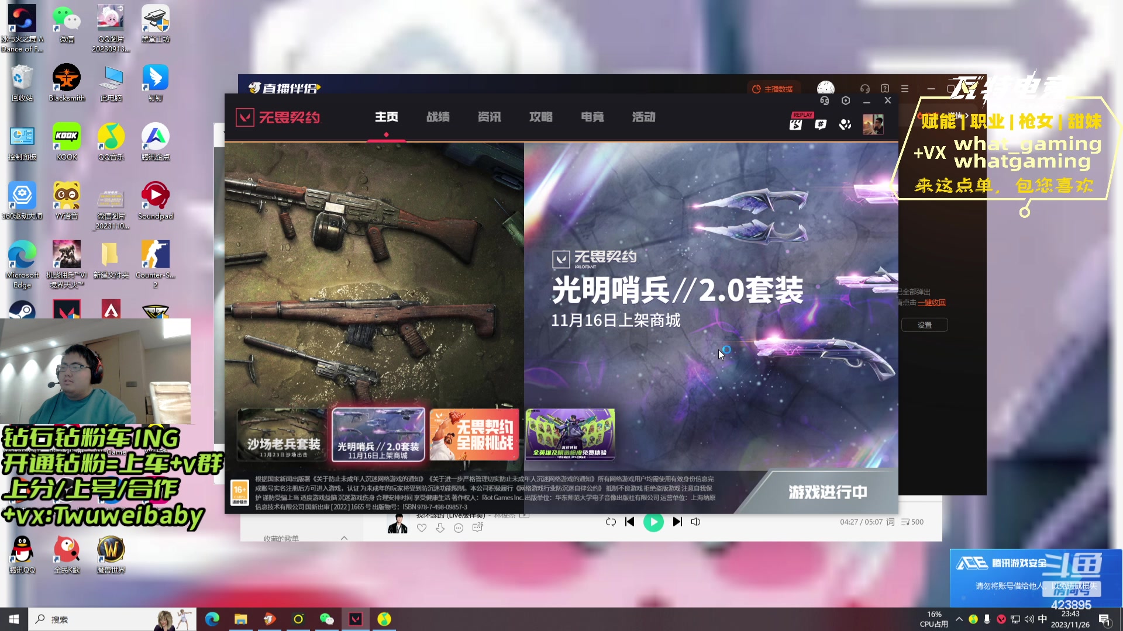Click the 游戏进行中 button
Screen dimensions: 1123x631
coord(828,492)
